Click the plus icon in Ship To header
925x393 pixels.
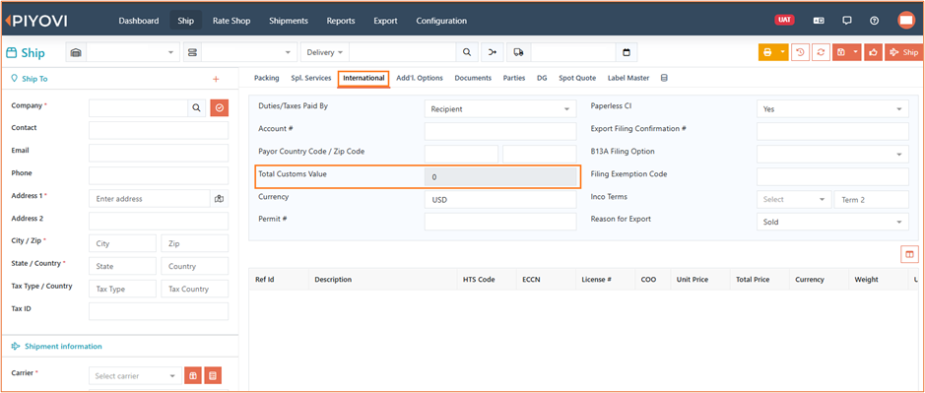216,79
